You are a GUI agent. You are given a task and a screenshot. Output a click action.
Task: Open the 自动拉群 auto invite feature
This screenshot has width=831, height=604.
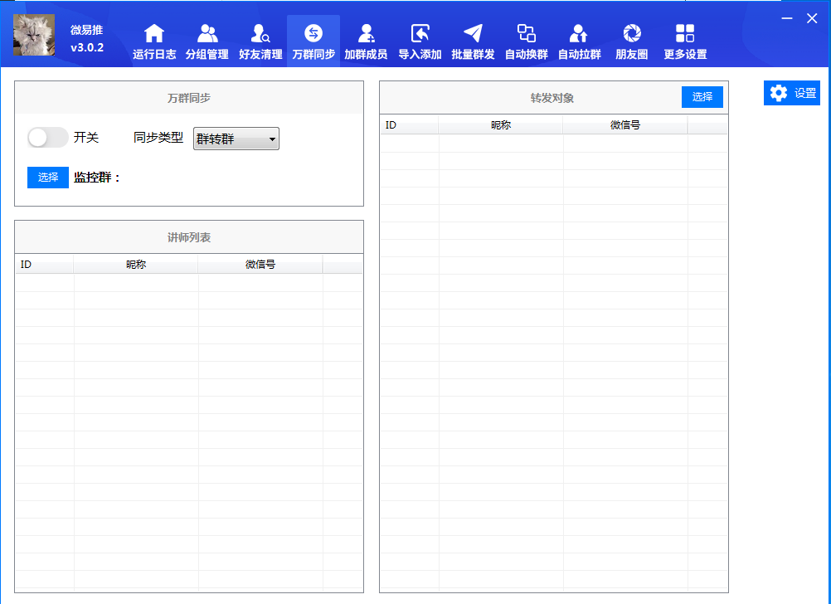point(579,39)
